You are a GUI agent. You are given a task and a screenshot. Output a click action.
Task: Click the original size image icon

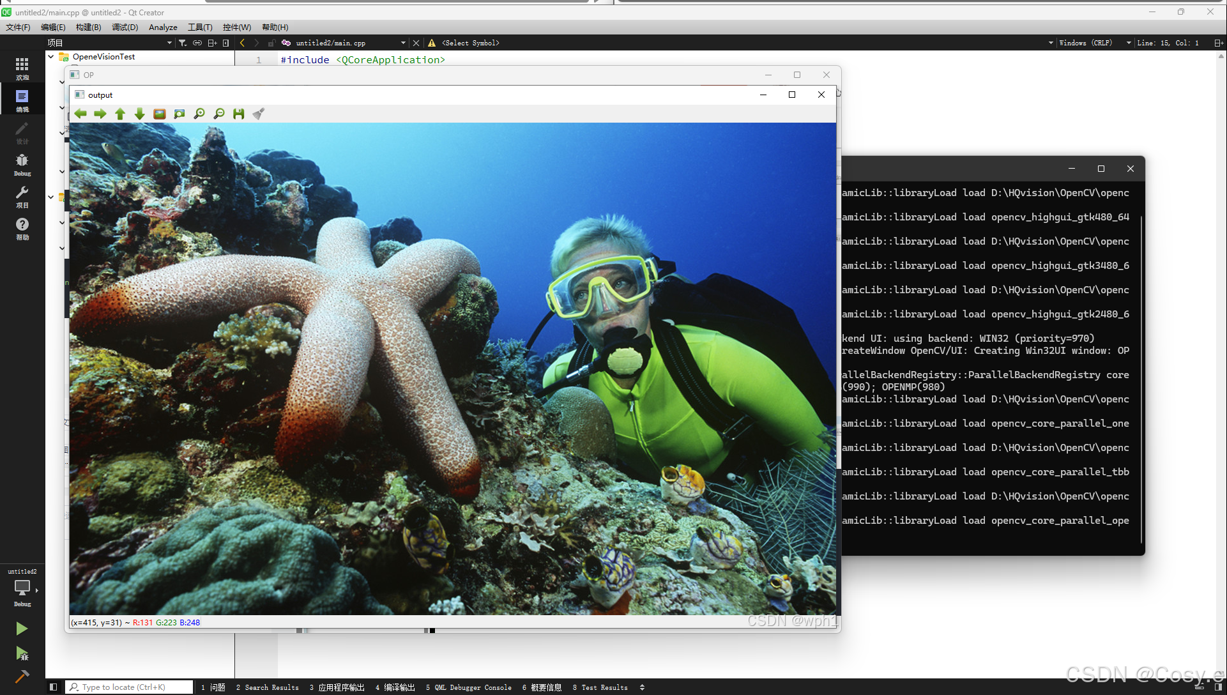[x=160, y=114]
